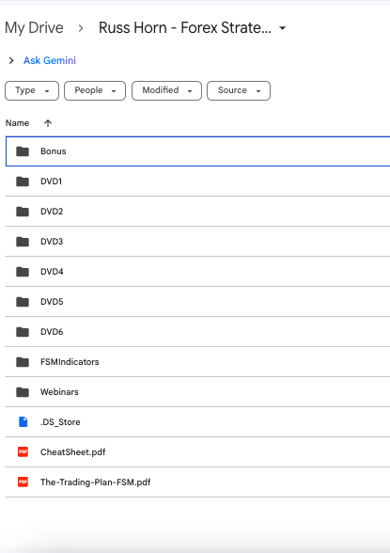Open the Type filter dropdown

coord(32,90)
